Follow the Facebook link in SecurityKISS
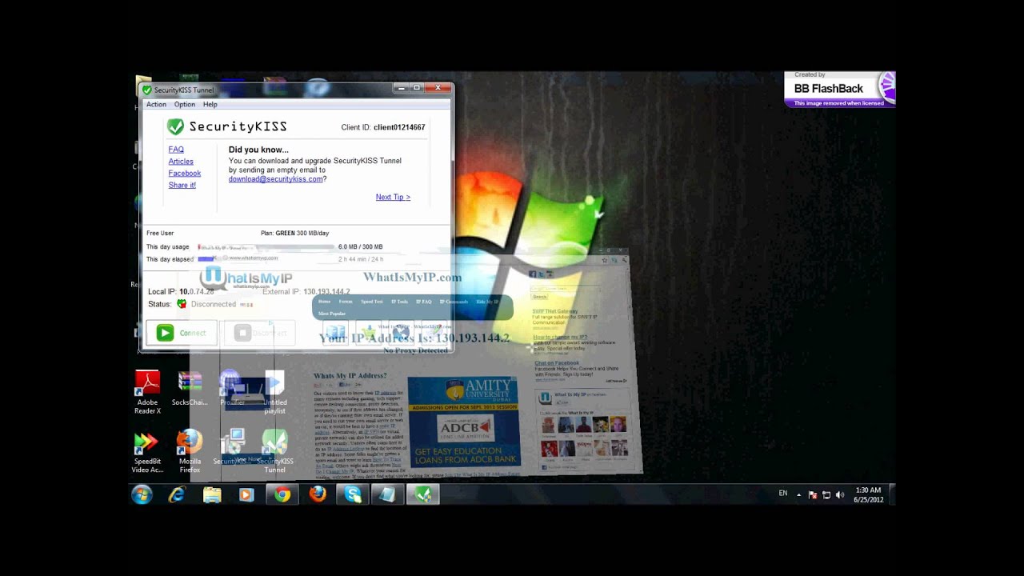The height and width of the screenshot is (576, 1024). pyautogui.click(x=185, y=174)
